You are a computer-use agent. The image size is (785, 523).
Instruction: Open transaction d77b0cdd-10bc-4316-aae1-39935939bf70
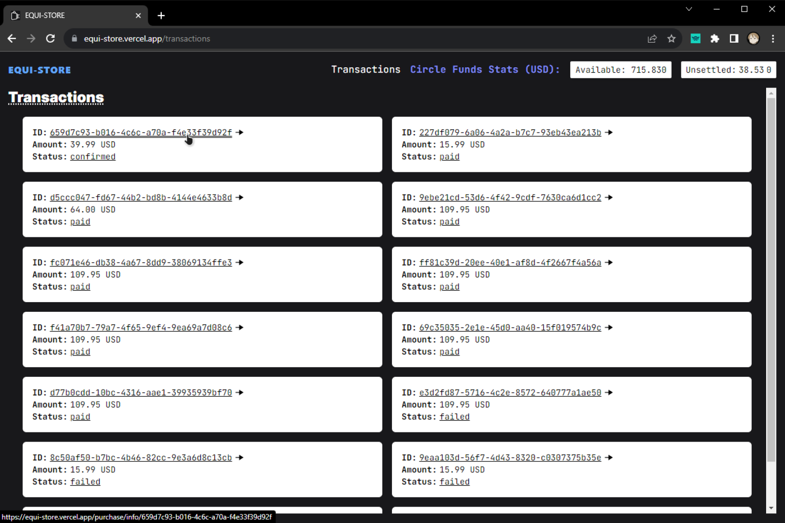(x=141, y=393)
